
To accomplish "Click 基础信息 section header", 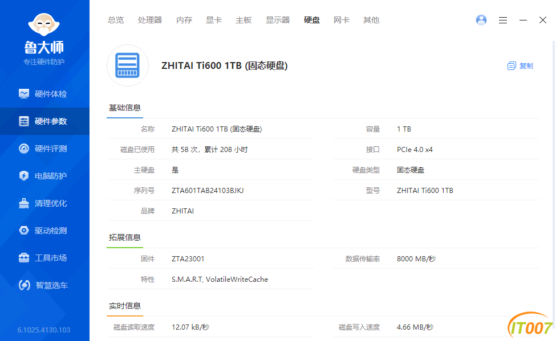I will click(x=125, y=108).
